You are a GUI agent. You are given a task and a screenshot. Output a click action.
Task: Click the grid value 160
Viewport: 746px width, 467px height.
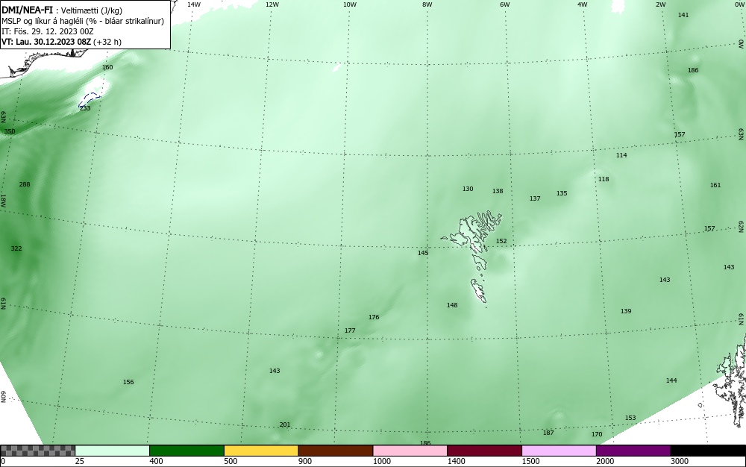pyautogui.click(x=107, y=67)
